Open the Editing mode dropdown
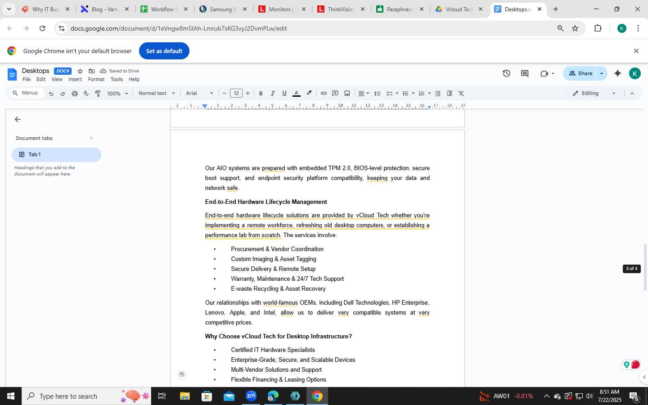 click(x=594, y=94)
